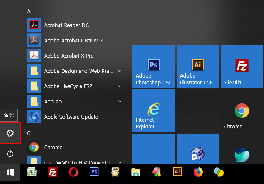Open the penguin app in the taskbar
The width and height of the screenshot is (264, 184).
[x=115, y=172]
